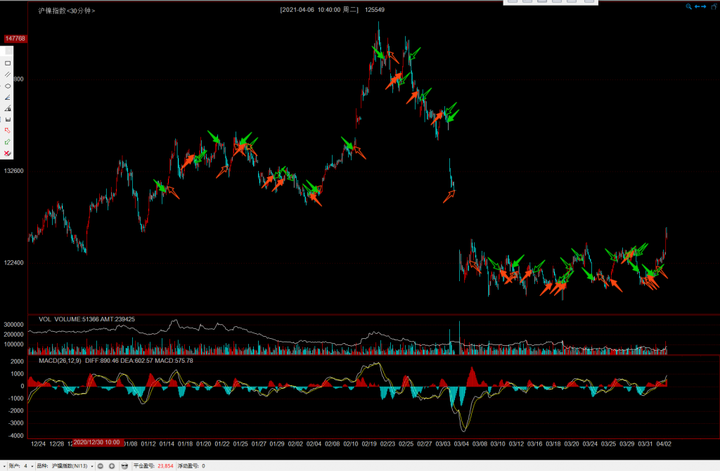The height and width of the screenshot is (471, 720).
Task: Click the plus circle button in status bar
Action: tap(112, 465)
